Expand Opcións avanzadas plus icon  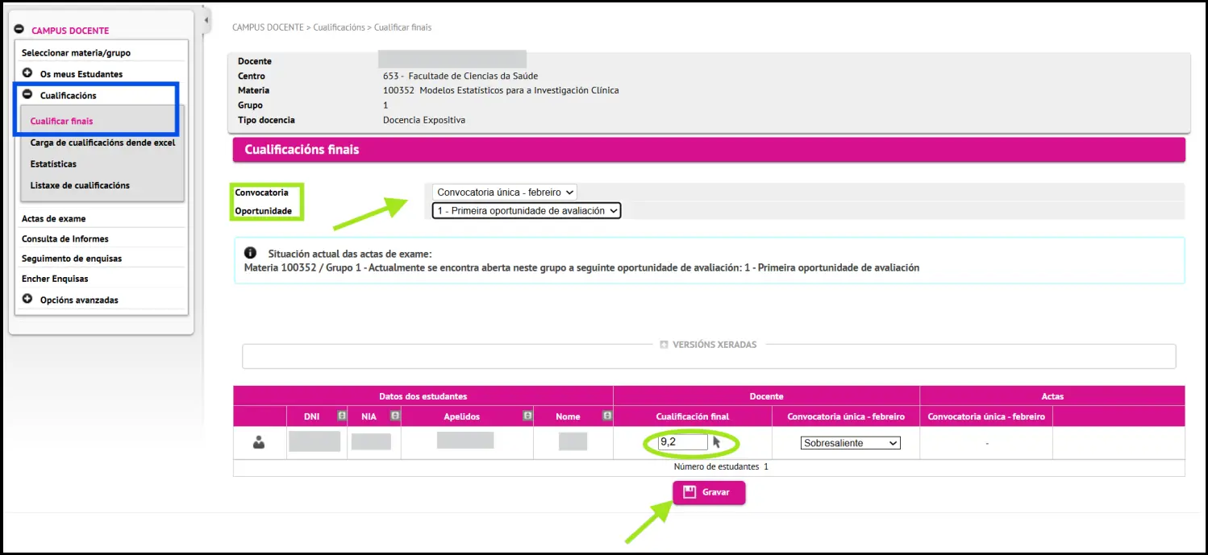(x=27, y=300)
